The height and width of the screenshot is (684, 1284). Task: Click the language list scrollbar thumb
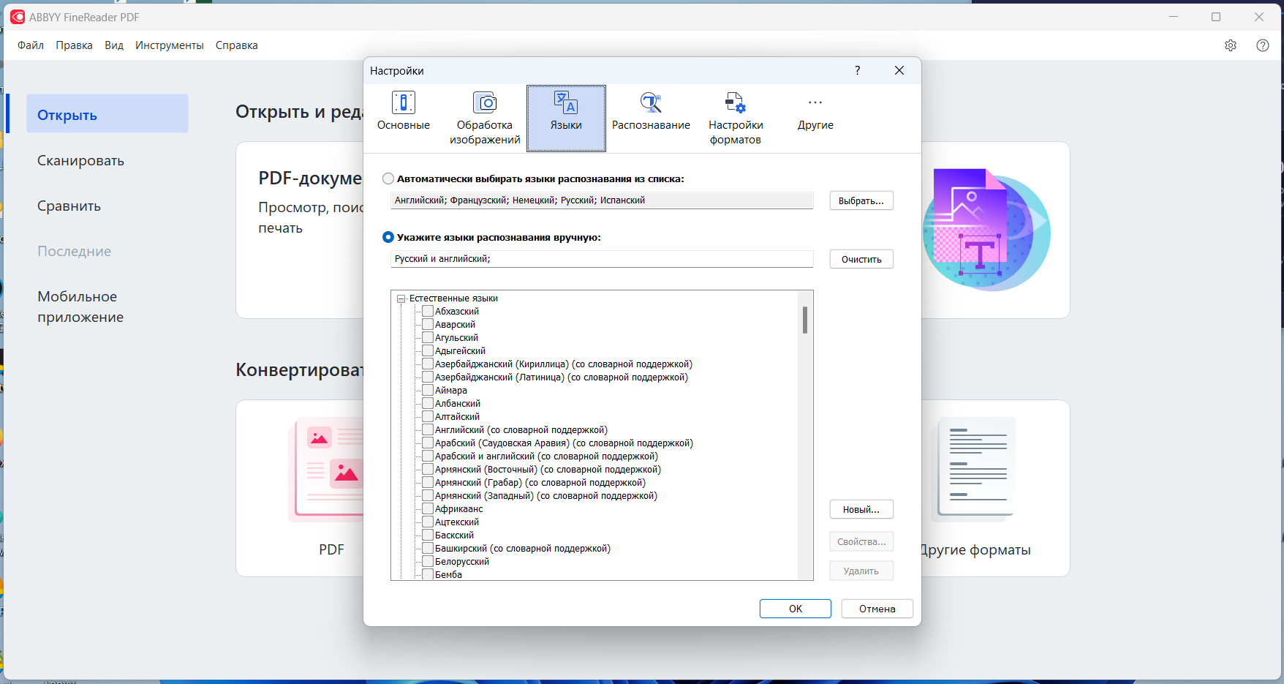coord(805,320)
